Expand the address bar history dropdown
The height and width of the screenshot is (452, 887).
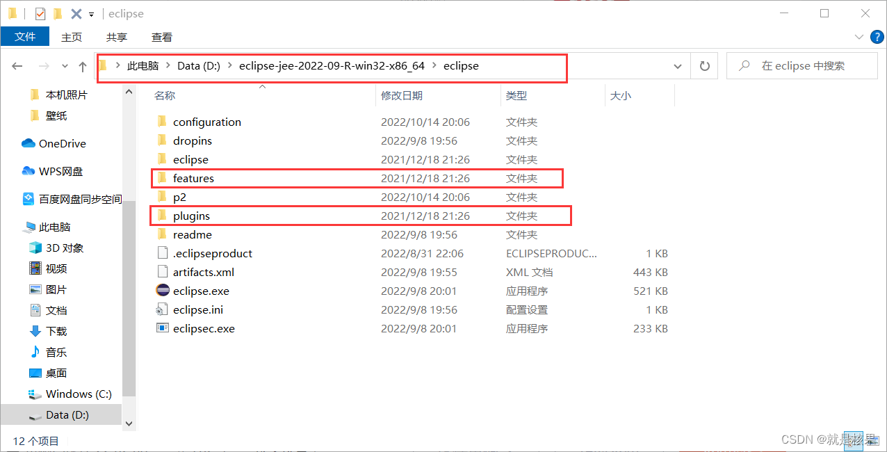pyautogui.click(x=678, y=66)
